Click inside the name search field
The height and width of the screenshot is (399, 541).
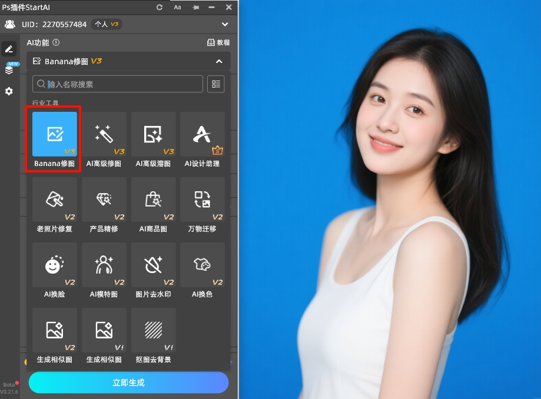(117, 84)
